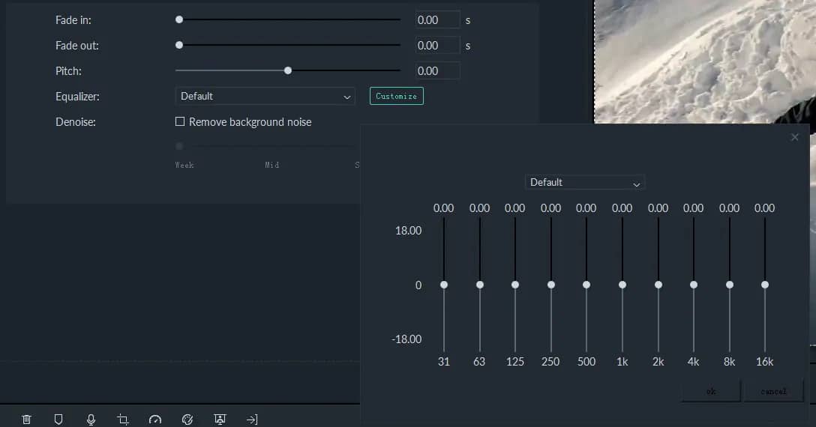Click the arrow-to-bracket icon in toolbar
The width and height of the screenshot is (816, 427).
click(x=252, y=420)
